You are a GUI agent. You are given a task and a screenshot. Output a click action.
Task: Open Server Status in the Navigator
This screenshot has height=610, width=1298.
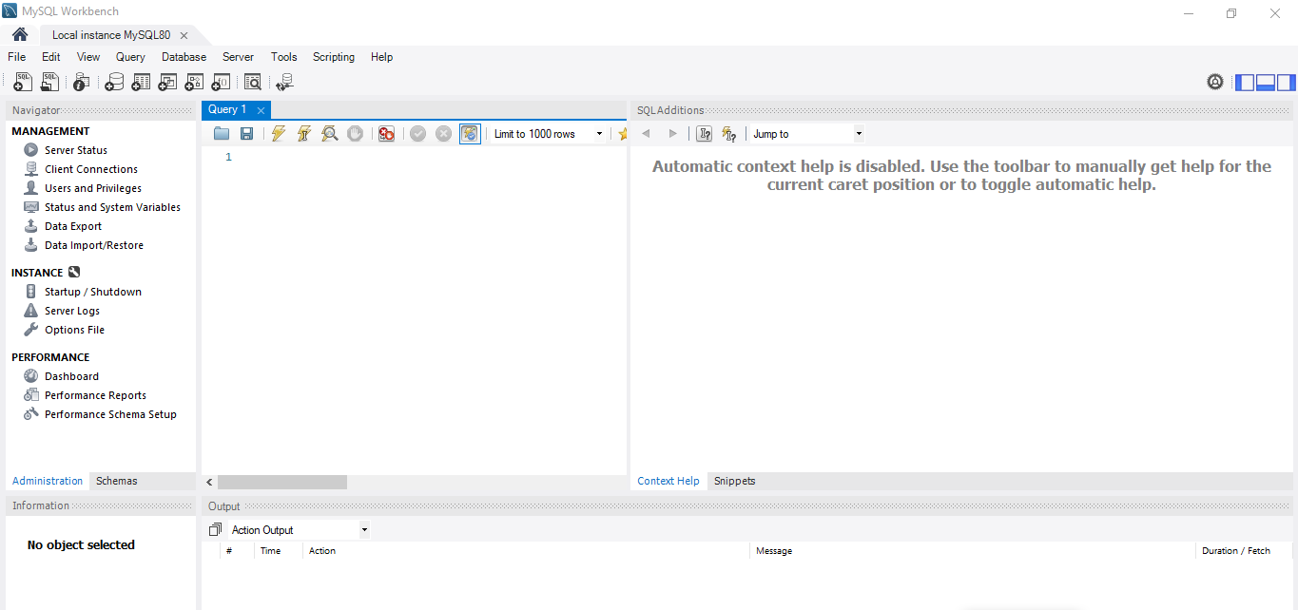pos(75,150)
